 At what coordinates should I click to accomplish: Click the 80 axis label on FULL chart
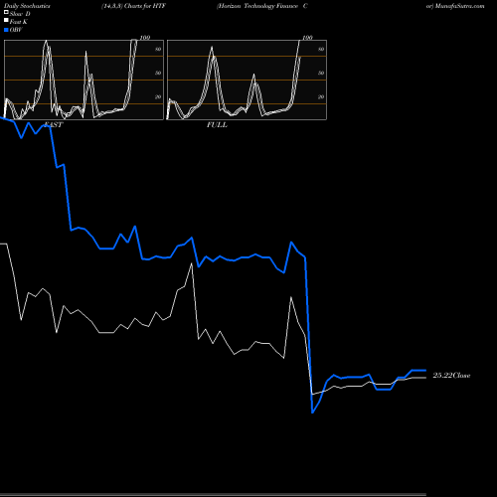[321, 49]
